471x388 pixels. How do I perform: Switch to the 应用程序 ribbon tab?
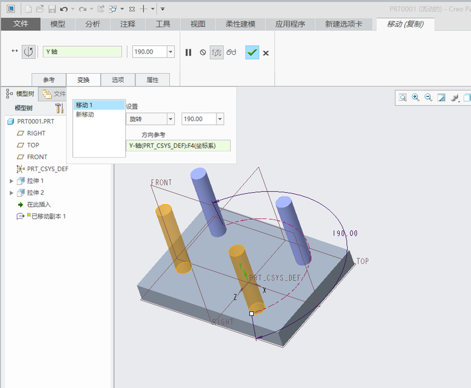click(x=290, y=24)
